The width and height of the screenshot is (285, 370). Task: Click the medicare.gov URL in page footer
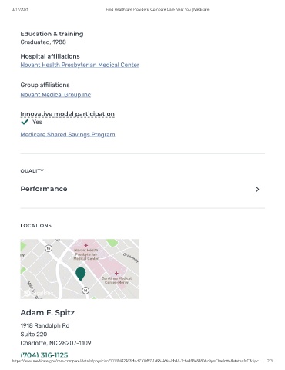click(137, 361)
